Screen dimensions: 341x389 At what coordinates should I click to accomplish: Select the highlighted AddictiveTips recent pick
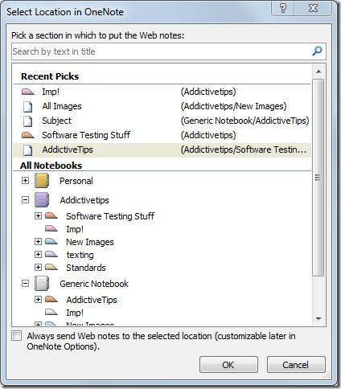(x=162, y=149)
